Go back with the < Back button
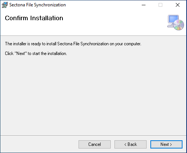Viewport: 187px width, 153px height. [x=131, y=144]
